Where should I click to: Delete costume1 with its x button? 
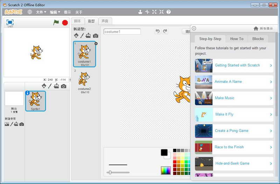tap(96, 43)
